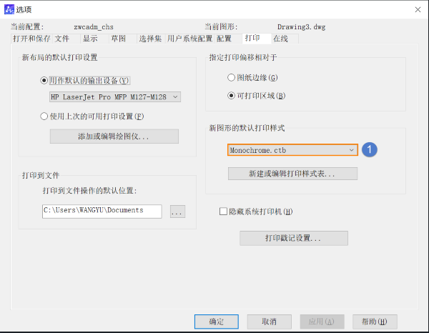
Task: Browse for print-to-file folder with ... button
Action: [x=177, y=212]
